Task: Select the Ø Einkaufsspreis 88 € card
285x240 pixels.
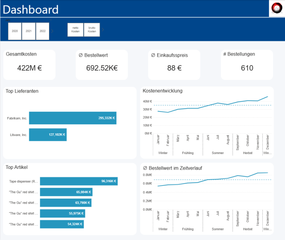Action: pyautogui.click(x=174, y=65)
